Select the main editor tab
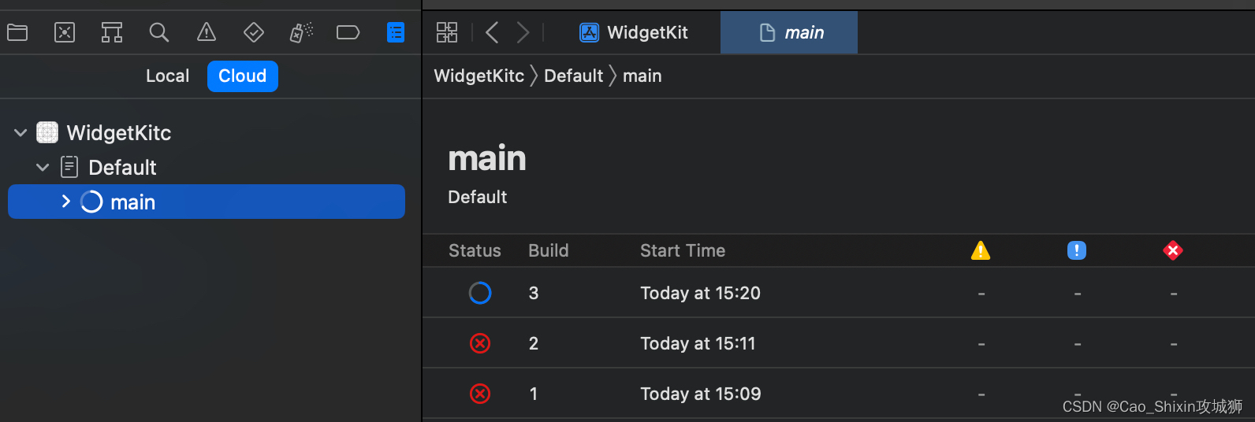This screenshot has height=422, width=1255. (x=789, y=32)
